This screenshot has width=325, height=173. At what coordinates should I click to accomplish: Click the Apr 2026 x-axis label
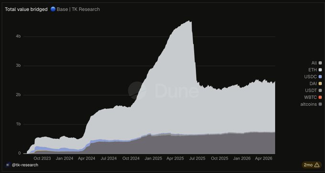[x=263, y=158]
